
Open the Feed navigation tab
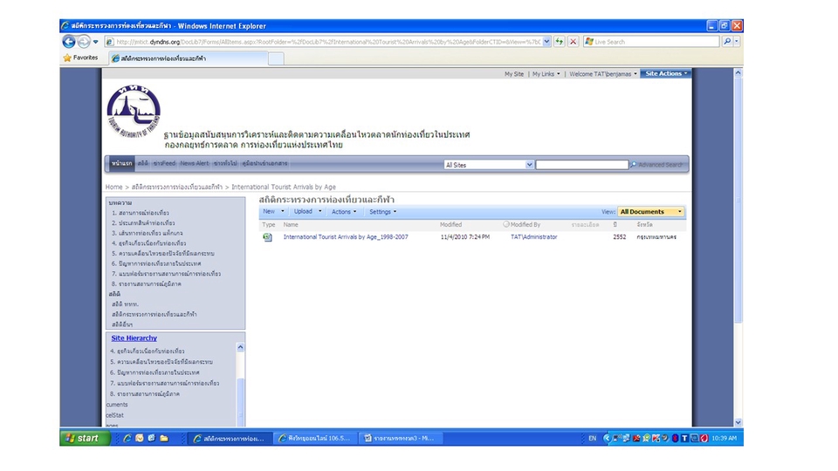pos(163,163)
